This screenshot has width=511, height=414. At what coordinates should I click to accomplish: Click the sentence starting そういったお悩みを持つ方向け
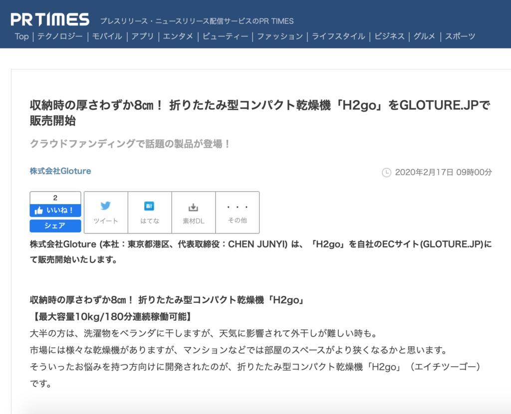pos(255,375)
